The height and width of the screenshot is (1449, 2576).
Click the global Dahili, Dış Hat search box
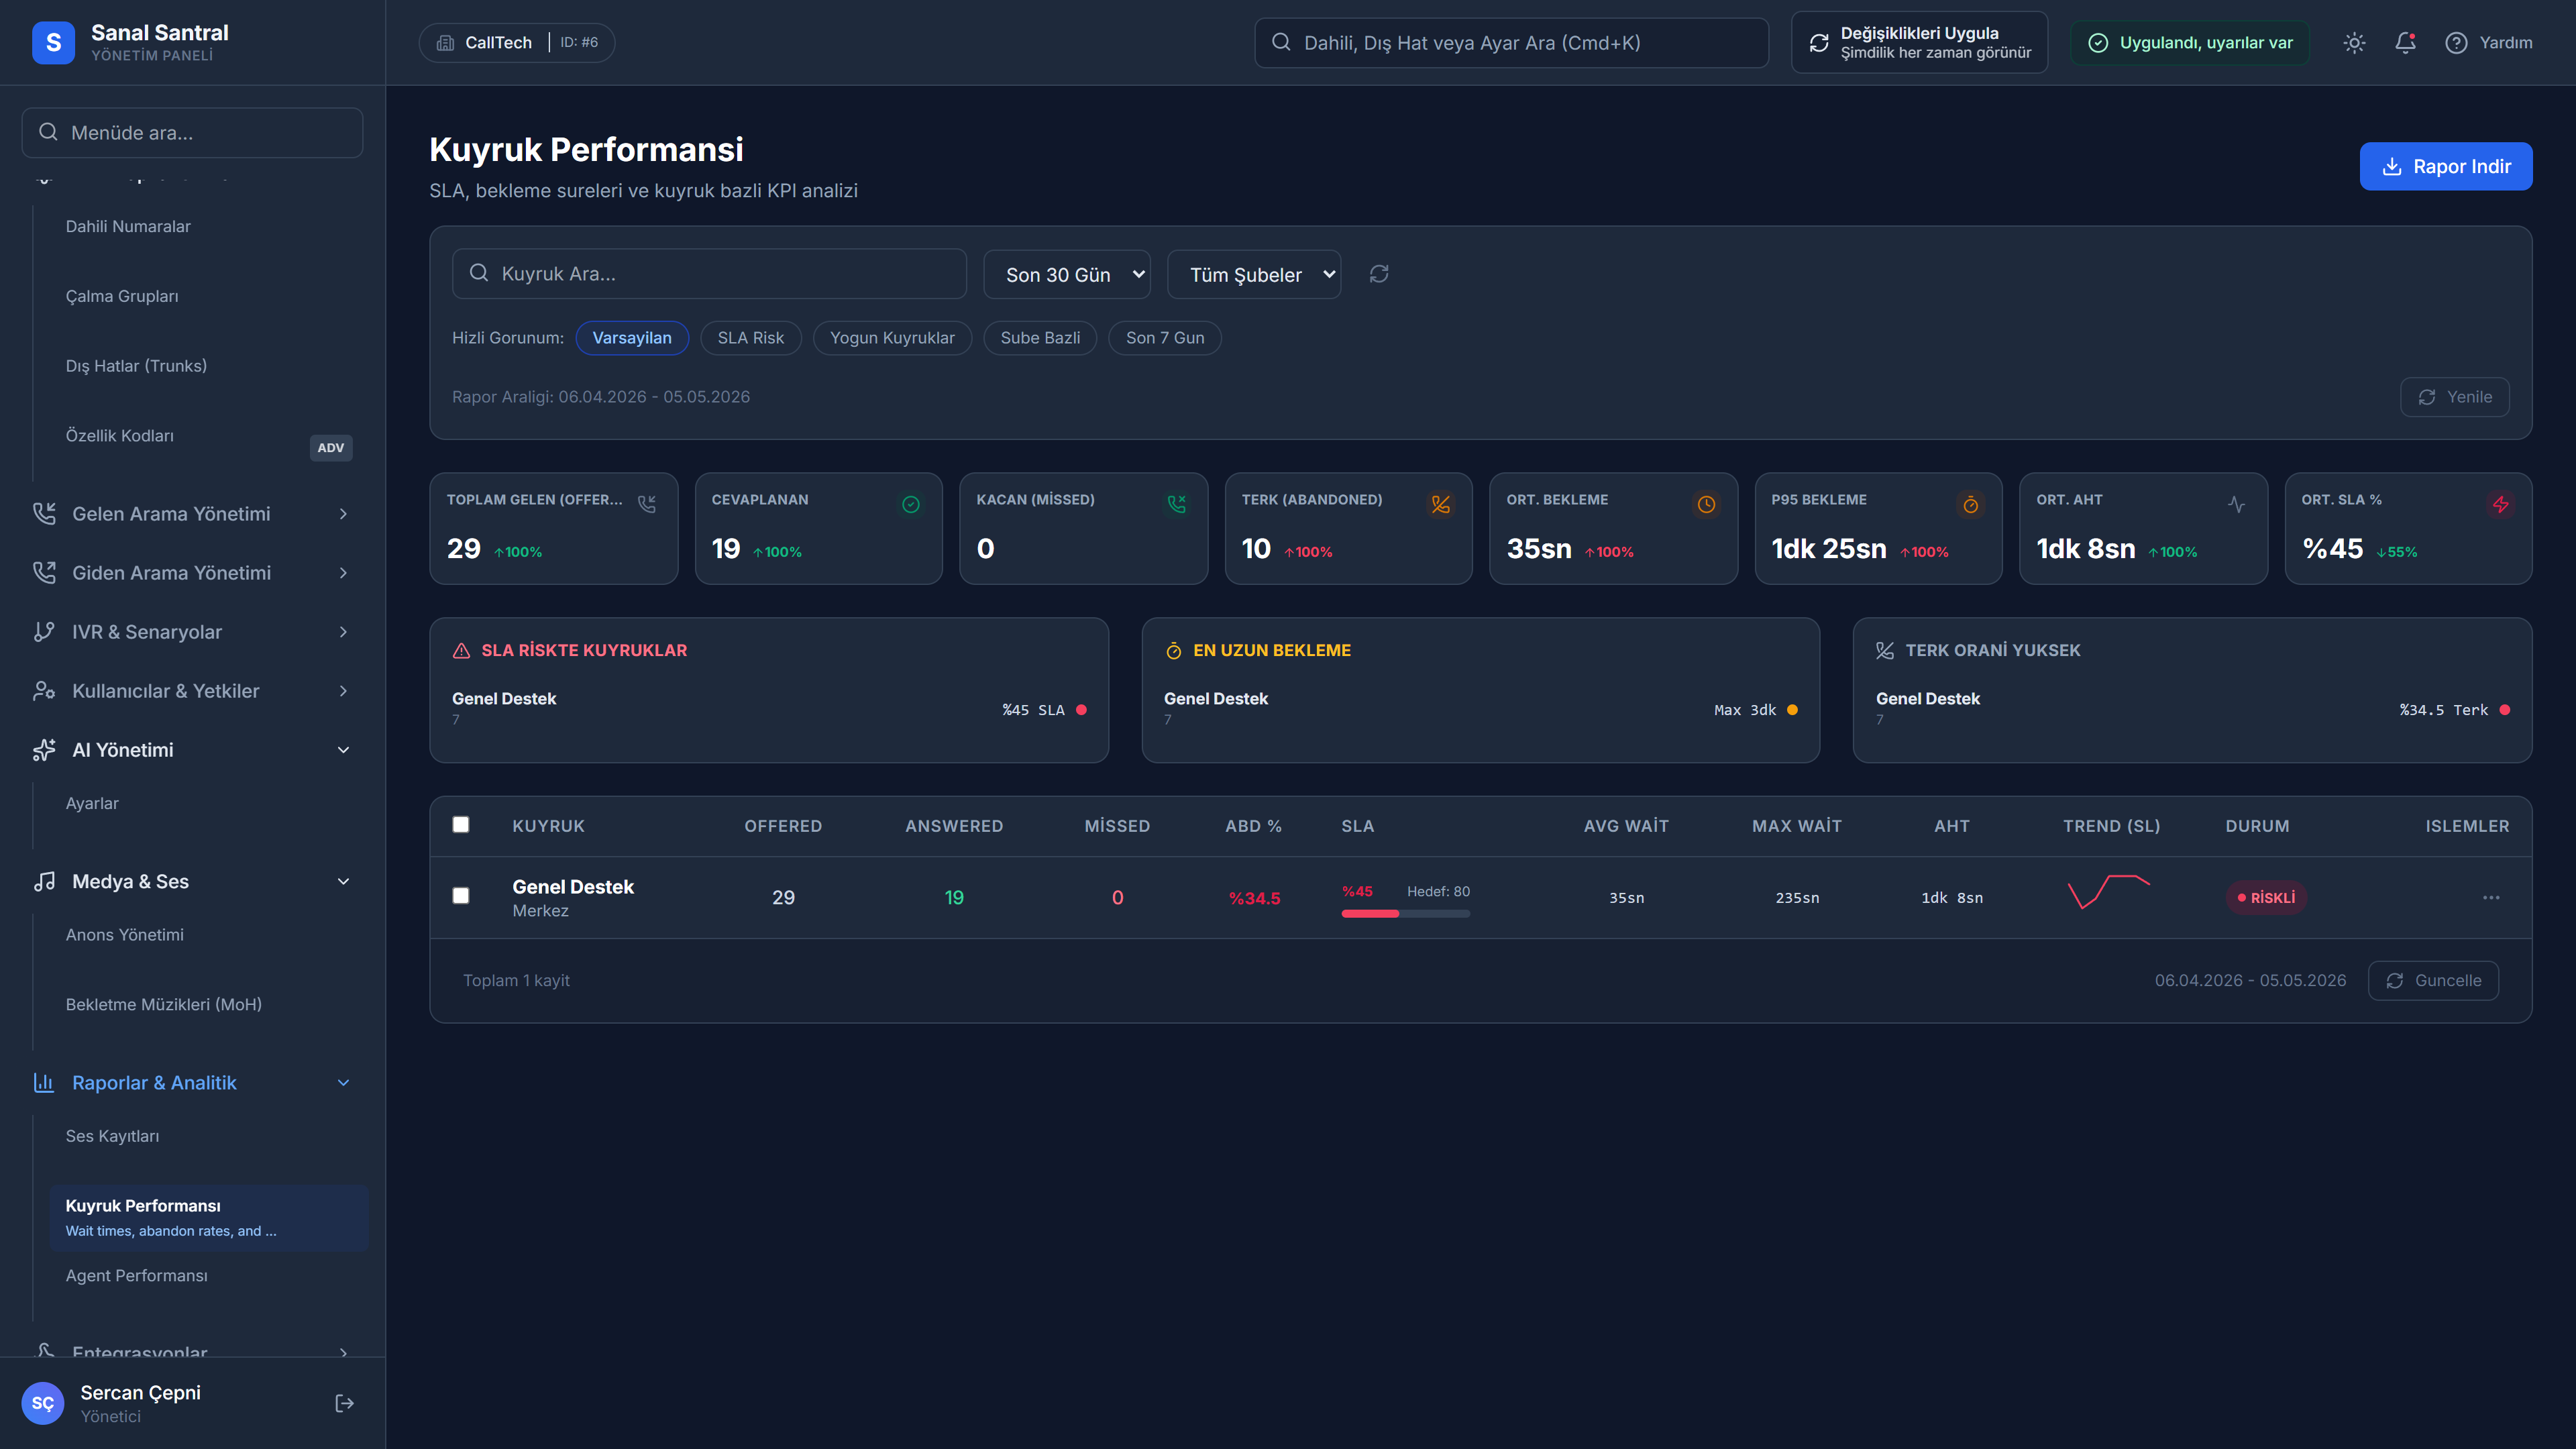tap(1511, 42)
